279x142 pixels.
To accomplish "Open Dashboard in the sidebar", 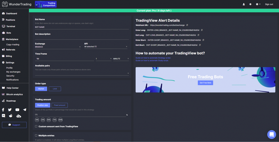I will pyautogui.click(x=10, y=14).
